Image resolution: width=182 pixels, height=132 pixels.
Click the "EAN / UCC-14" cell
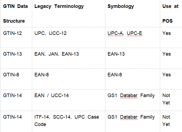52,95
